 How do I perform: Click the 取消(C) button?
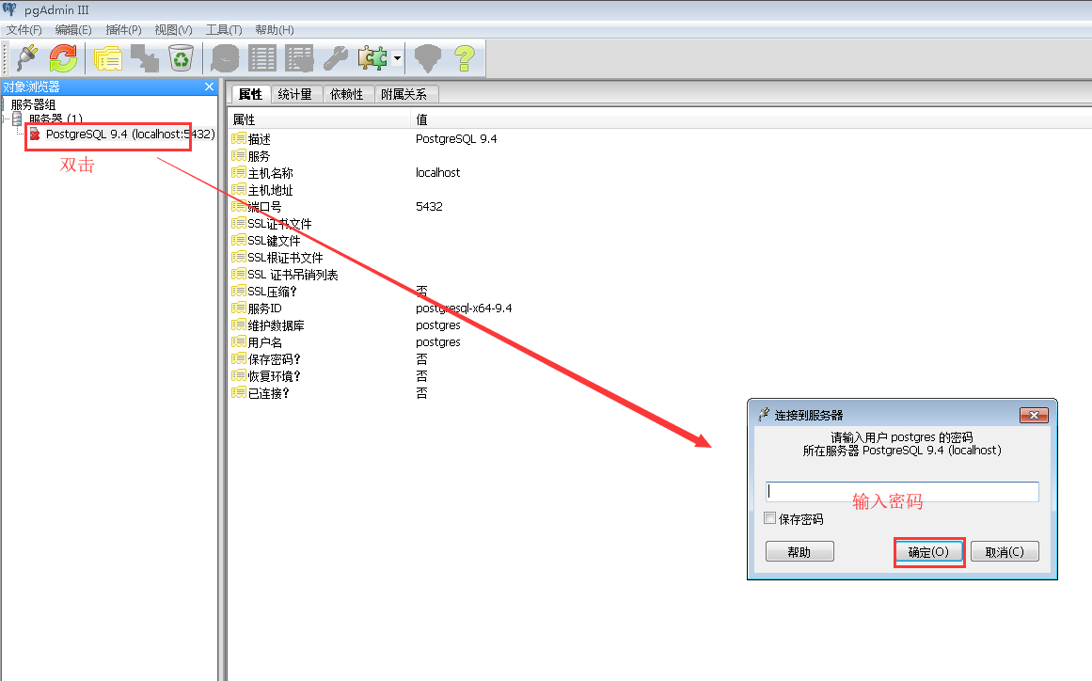click(x=1005, y=552)
